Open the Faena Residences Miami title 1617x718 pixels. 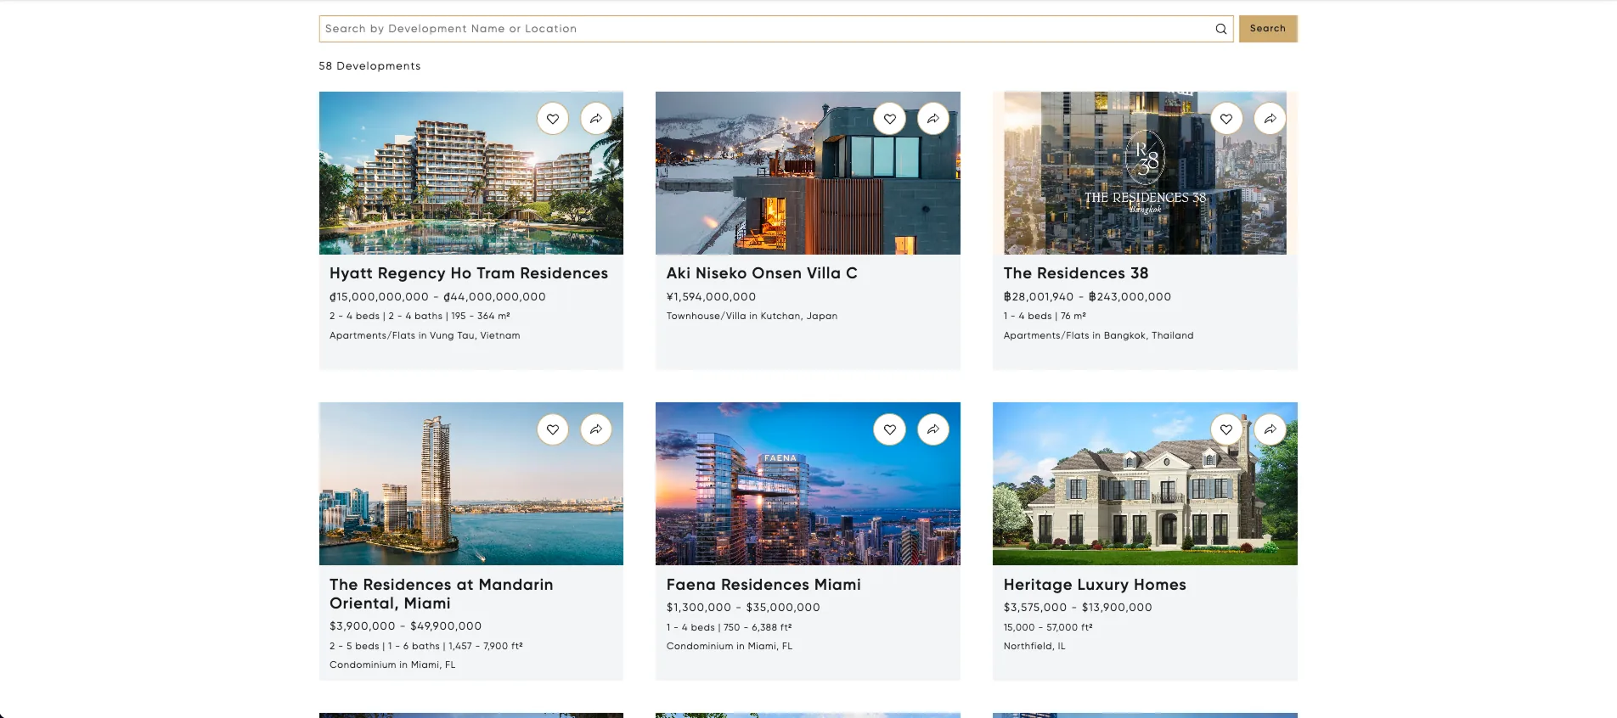click(x=763, y=585)
